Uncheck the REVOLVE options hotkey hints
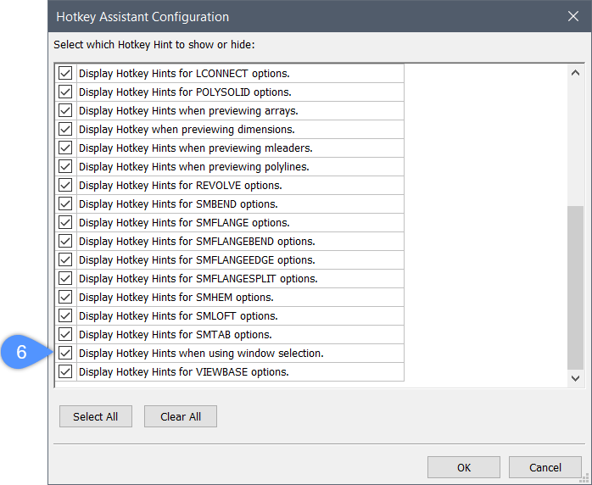The height and width of the screenshot is (485, 592). [65, 186]
